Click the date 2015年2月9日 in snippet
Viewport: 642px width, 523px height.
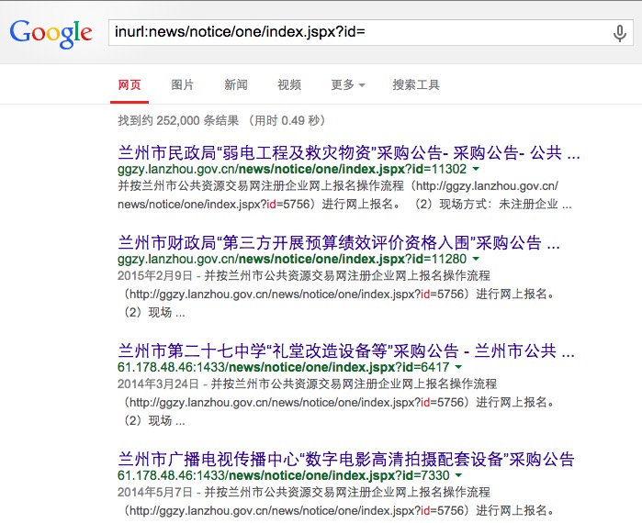[155, 276]
